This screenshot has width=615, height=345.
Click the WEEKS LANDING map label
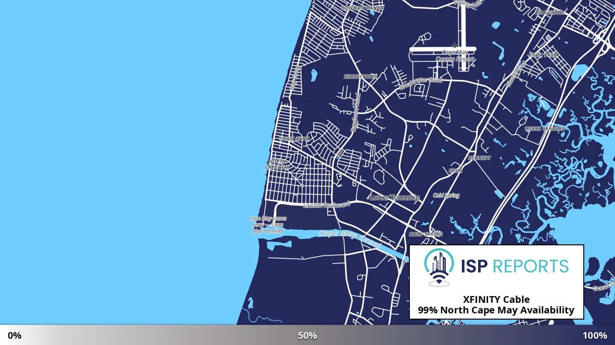tap(545, 129)
